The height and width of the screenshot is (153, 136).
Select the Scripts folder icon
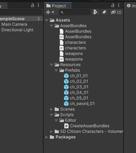click(x=57, y=115)
